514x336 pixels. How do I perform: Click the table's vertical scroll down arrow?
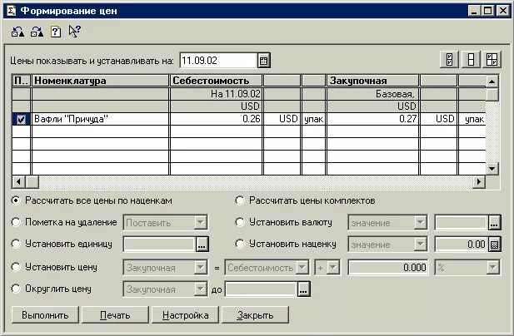(492, 169)
